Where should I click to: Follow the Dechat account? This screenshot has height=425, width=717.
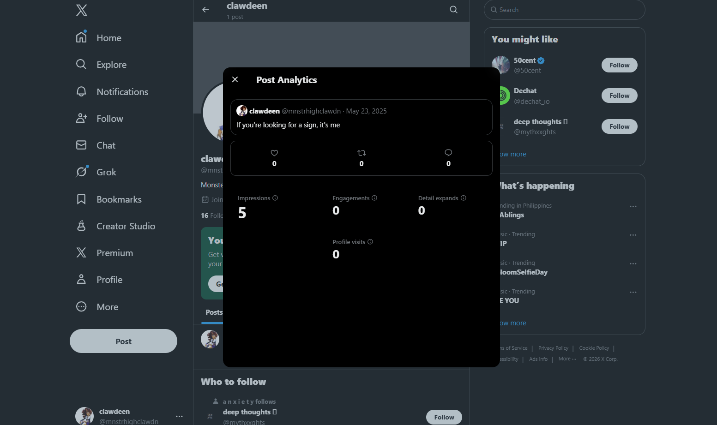coord(619,96)
